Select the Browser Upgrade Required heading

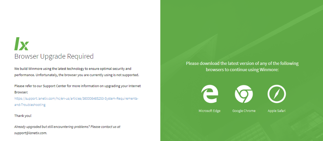(54, 56)
